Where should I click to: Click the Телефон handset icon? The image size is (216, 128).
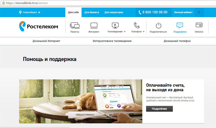tap(136, 26)
